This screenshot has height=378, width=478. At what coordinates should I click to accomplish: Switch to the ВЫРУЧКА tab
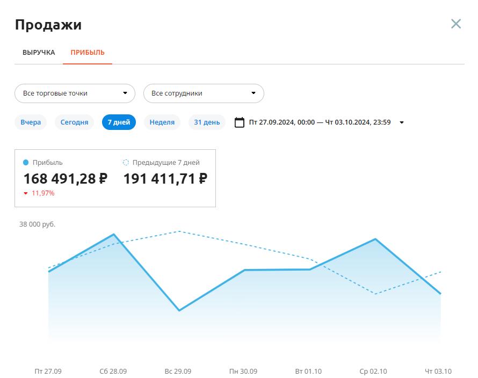click(39, 53)
